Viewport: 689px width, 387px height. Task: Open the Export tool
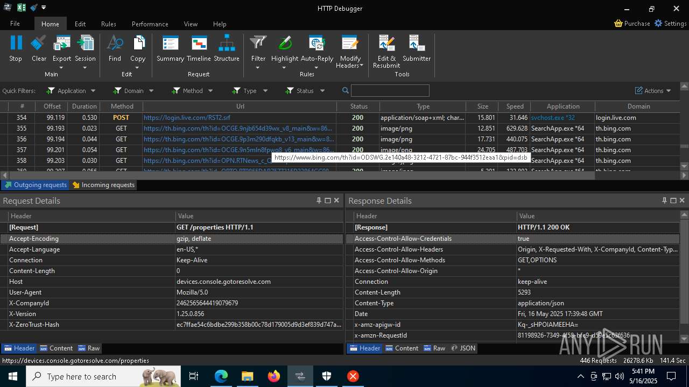click(62, 43)
